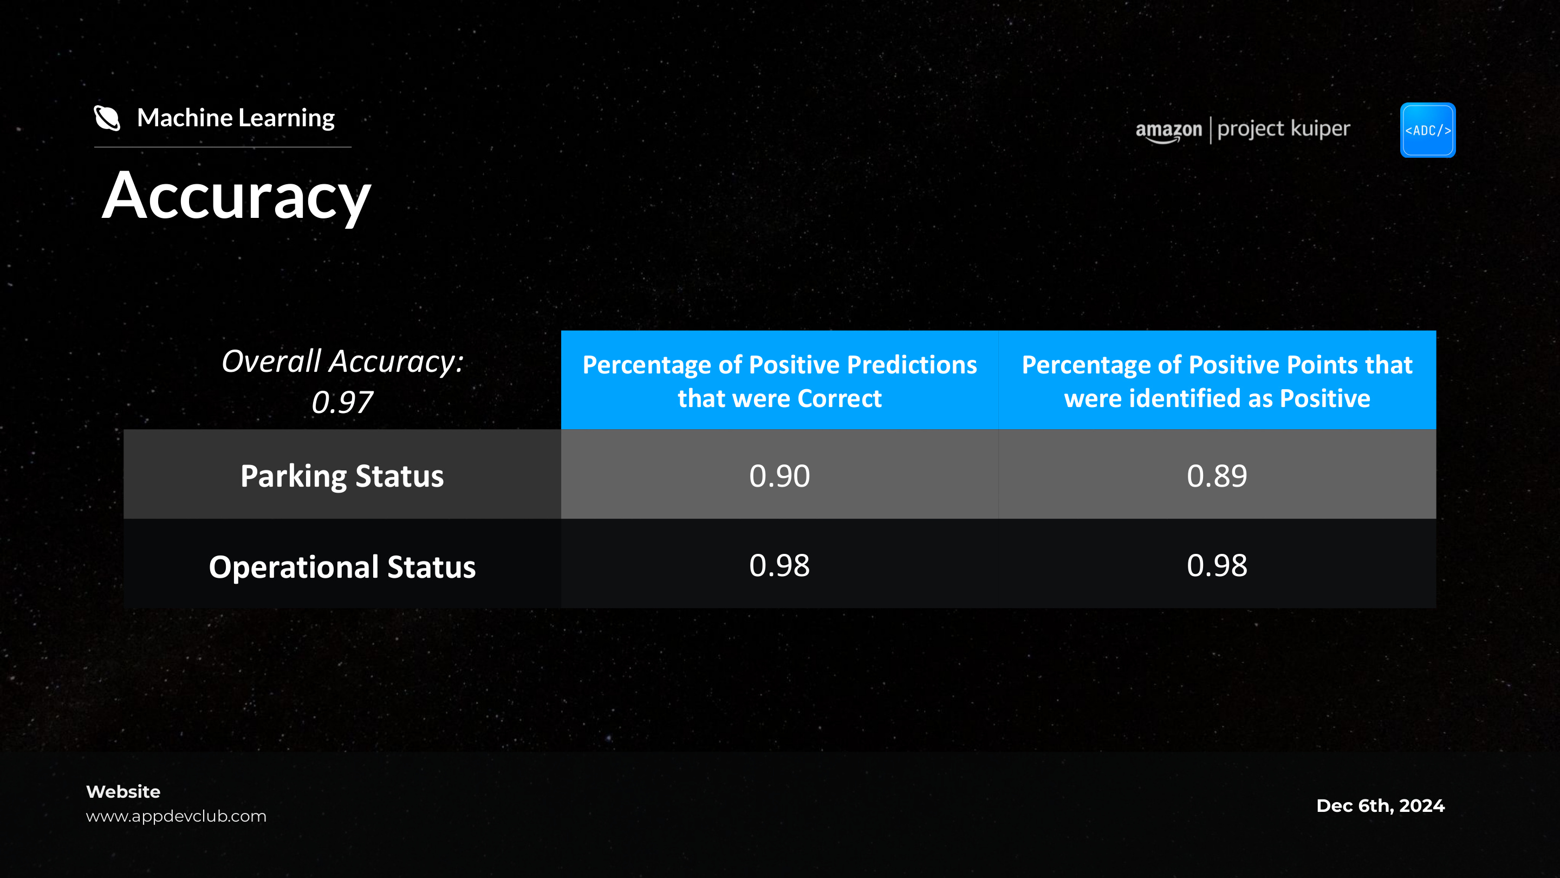Click the Machine Learning section heading
The width and height of the screenshot is (1560, 878).
point(236,118)
